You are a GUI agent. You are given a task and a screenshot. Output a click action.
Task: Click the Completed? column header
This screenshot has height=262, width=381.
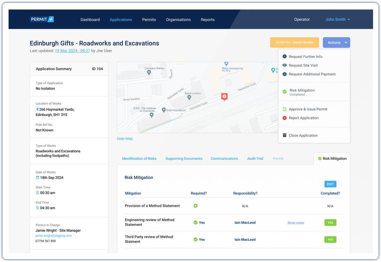[x=330, y=193]
